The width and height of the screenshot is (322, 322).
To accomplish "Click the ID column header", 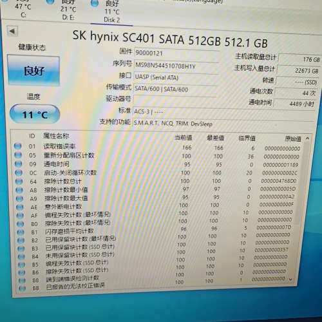I will pyautogui.click(x=32, y=136).
